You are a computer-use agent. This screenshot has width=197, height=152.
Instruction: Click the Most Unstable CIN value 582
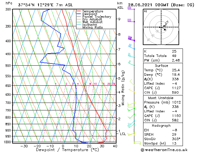(175, 120)
